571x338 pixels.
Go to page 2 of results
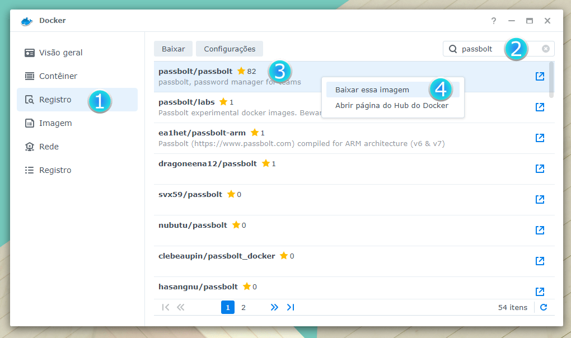click(x=244, y=307)
